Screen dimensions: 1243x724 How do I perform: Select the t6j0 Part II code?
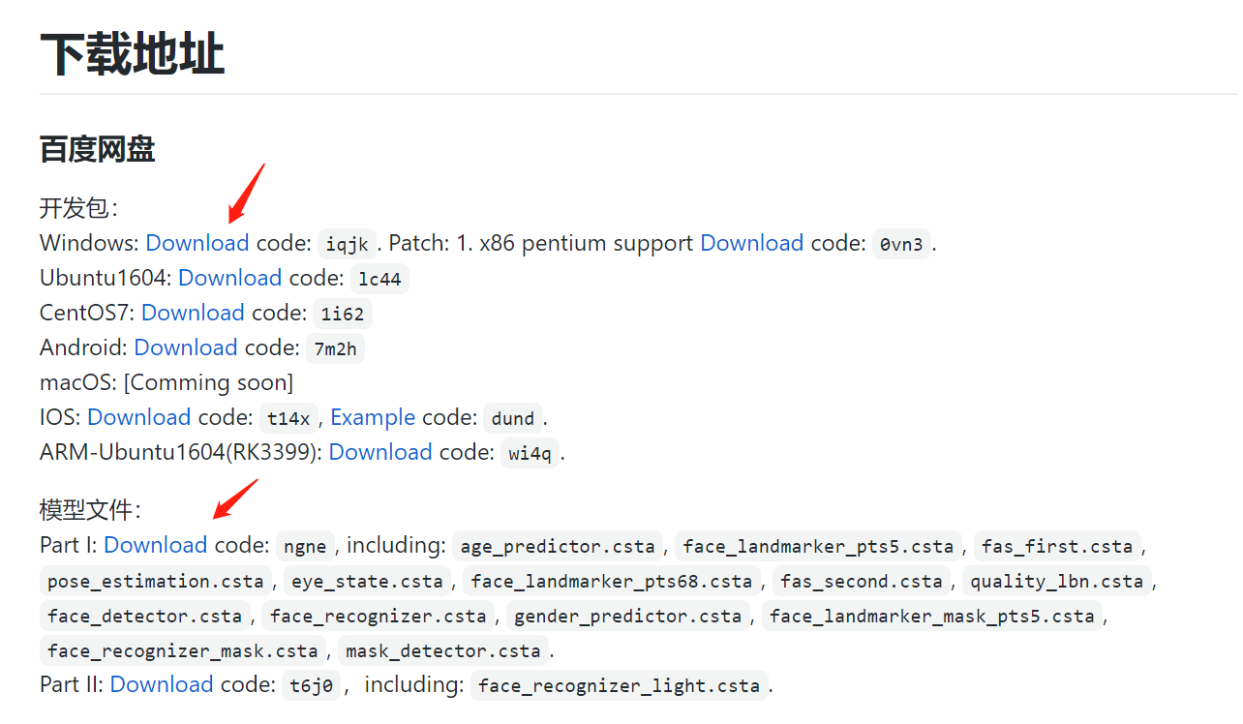pyautogui.click(x=311, y=686)
